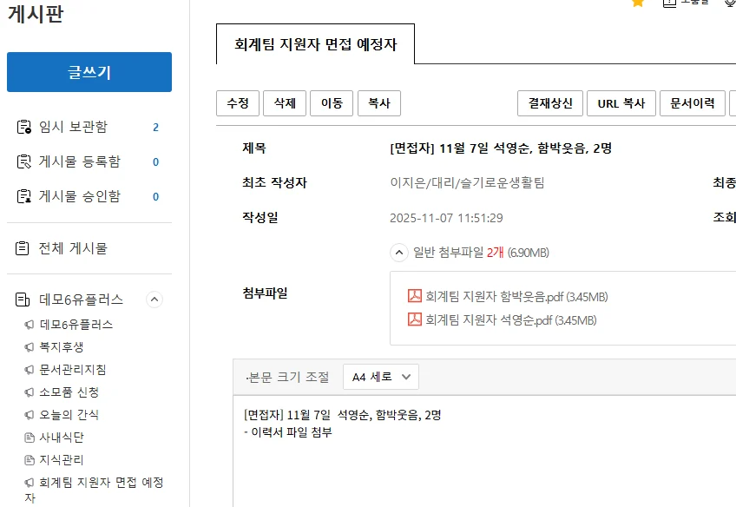The image size is (736, 507).
Task: Open 복지후생 board in sidebar
Action: pyautogui.click(x=61, y=347)
